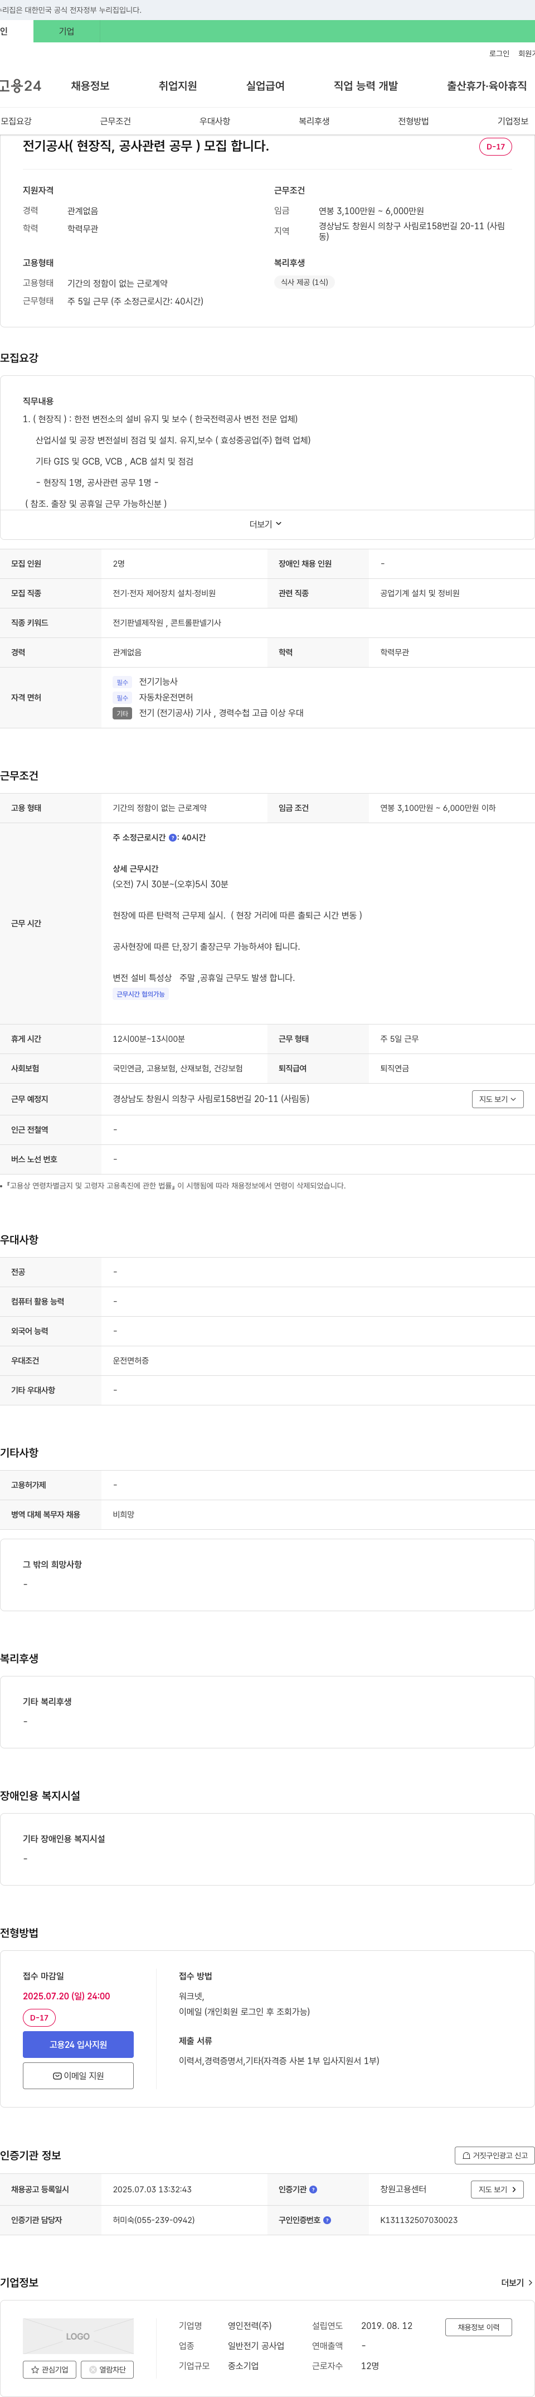Click registration date 2025.07.03 13:32:43
The image size is (535, 2397).
[152, 2190]
